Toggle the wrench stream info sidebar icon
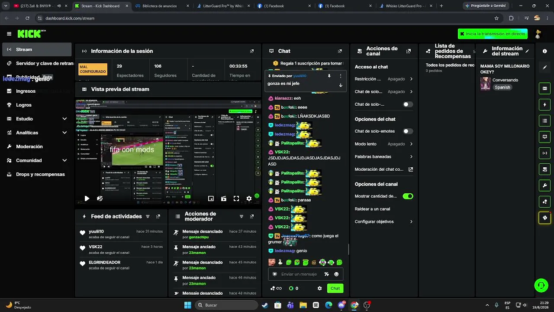This screenshot has width=554, height=312. pos(544,185)
